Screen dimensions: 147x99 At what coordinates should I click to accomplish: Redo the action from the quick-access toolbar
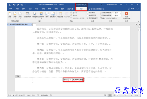coord(18,5)
